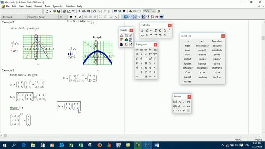Viewport: 265px width, 149px height.
Task: Click the vertical scrollbar thumb
Action: [x=263, y=38]
